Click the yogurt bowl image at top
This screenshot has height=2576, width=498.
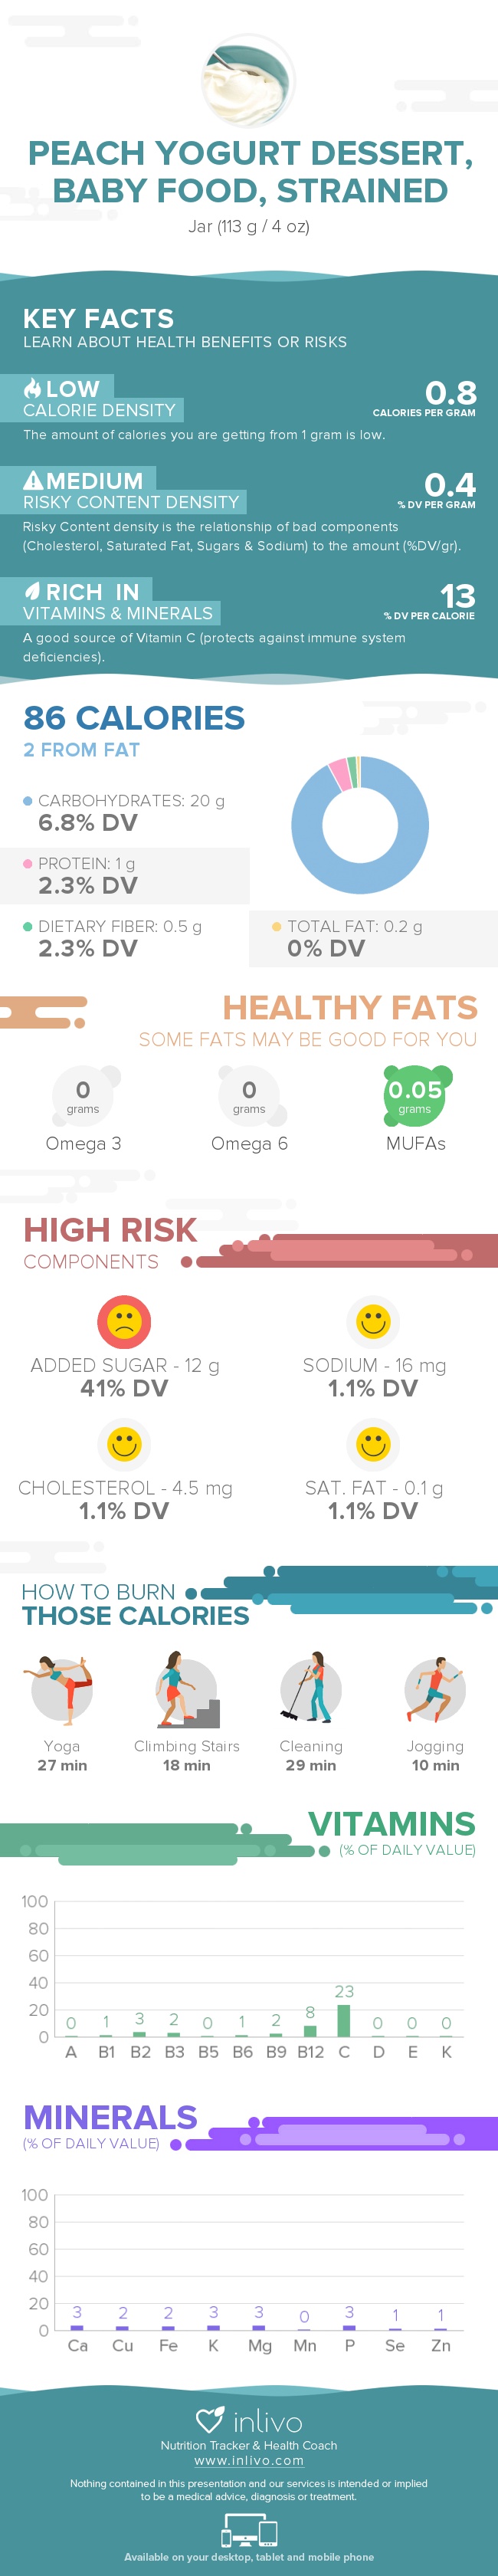coord(248,80)
